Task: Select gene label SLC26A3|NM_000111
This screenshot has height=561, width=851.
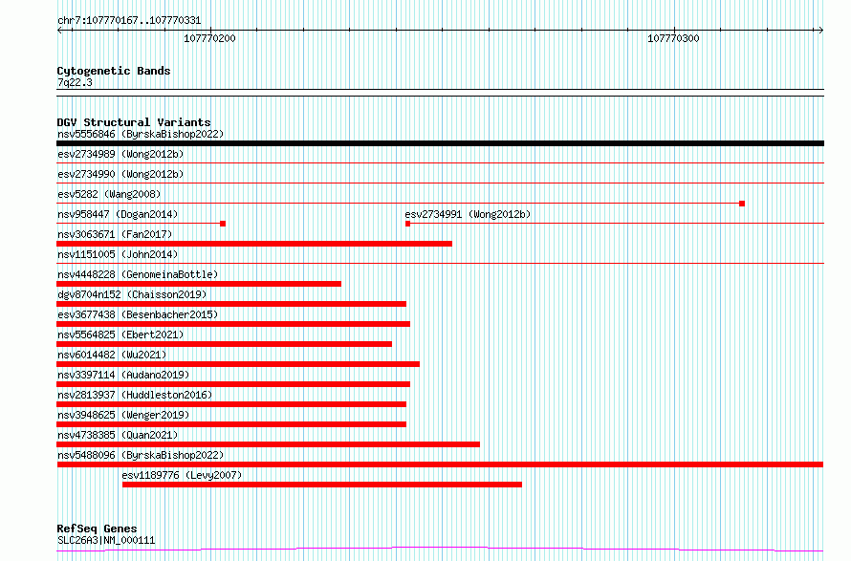Action: (106, 540)
